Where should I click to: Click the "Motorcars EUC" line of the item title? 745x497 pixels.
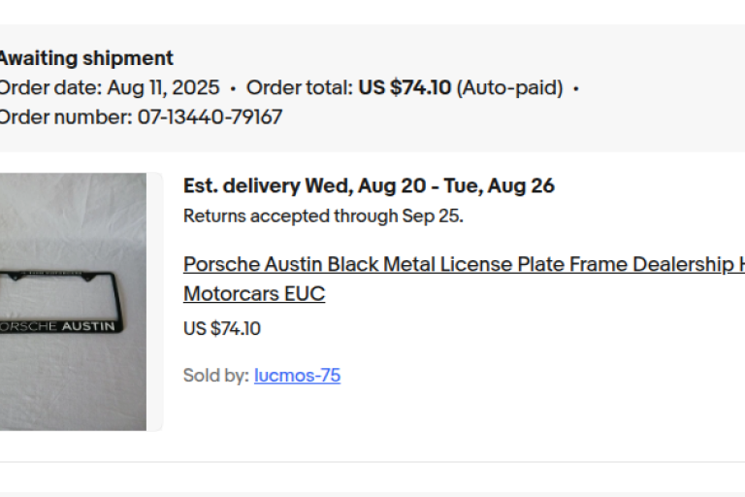click(254, 293)
